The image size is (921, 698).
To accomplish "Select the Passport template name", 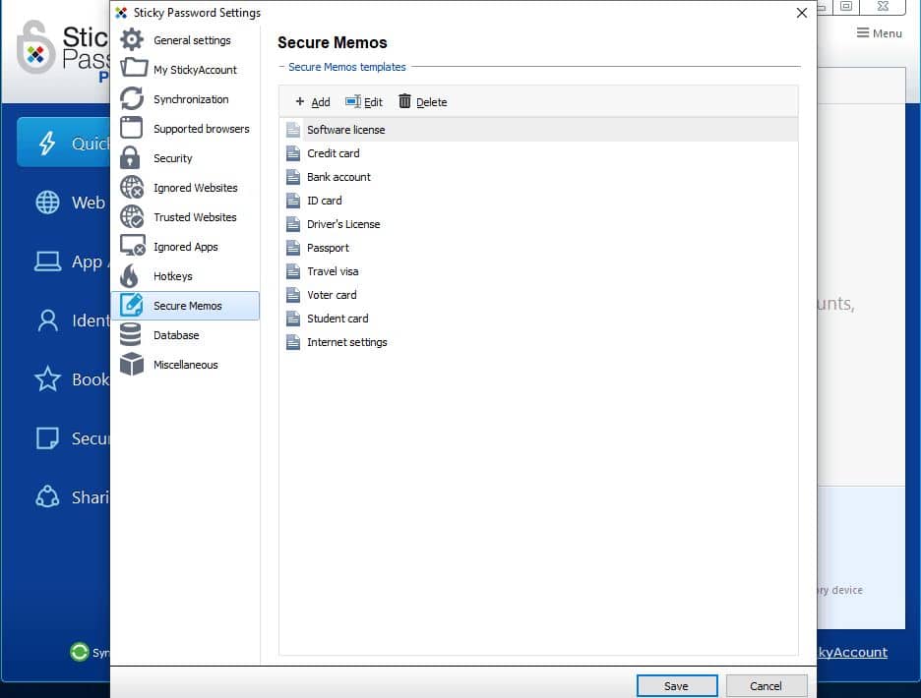I will pos(328,248).
